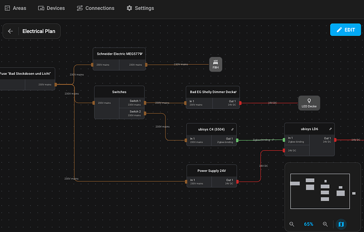Open link icon on Schneider Electric MEG5779
The width and height of the screenshot is (364, 232).
click(x=141, y=54)
